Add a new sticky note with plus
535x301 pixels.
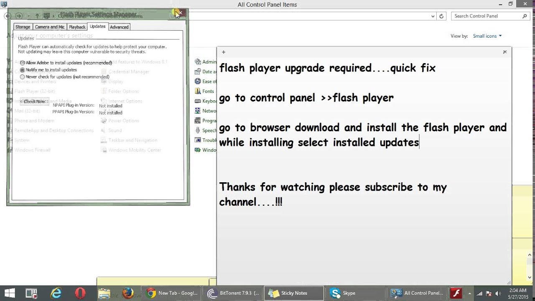(224, 52)
